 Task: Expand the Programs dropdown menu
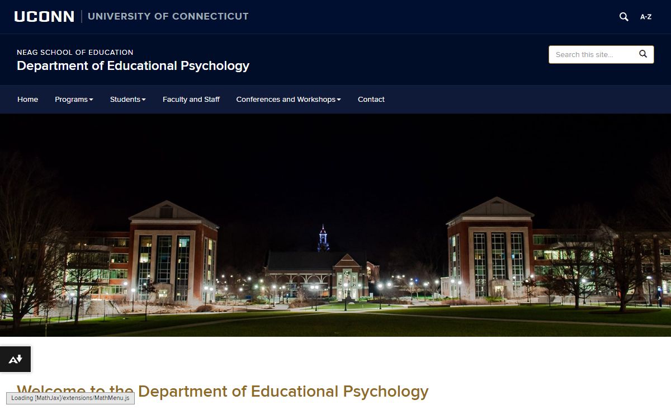(74, 100)
